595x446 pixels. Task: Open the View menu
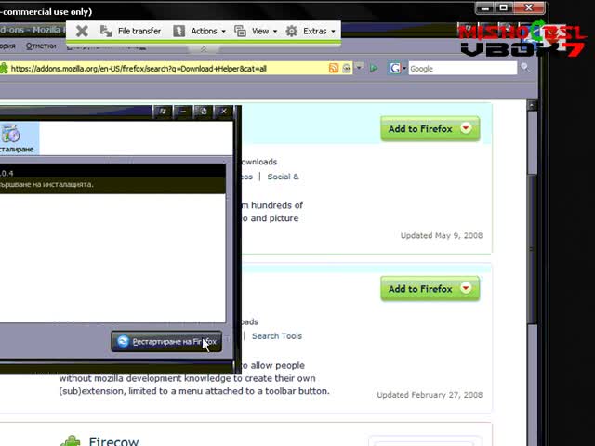tap(256, 31)
